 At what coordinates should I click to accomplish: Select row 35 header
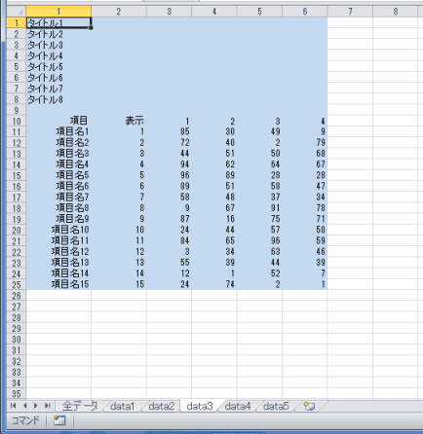[x=17, y=394]
